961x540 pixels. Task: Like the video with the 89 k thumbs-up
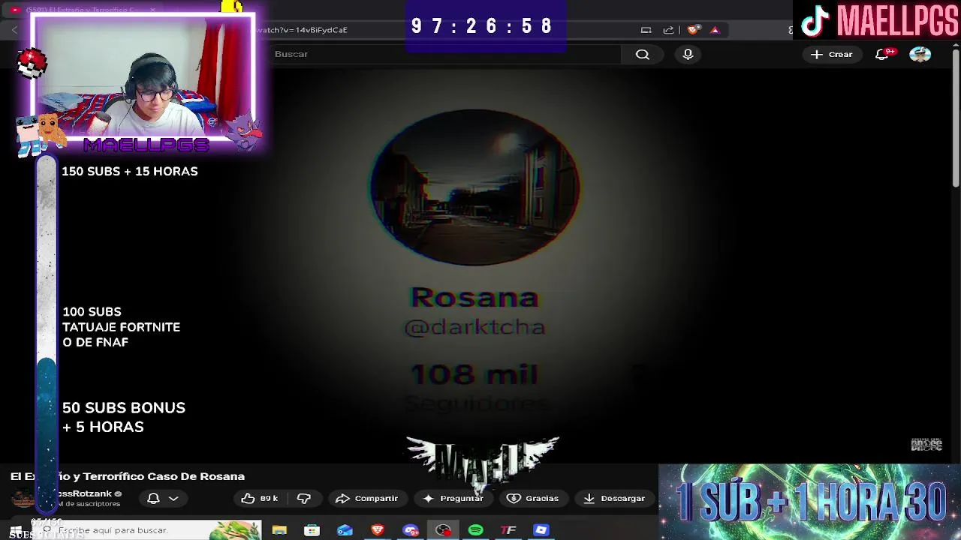pos(260,498)
